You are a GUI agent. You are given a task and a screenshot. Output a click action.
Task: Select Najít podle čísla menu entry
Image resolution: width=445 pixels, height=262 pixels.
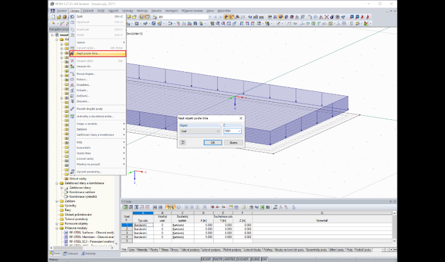98,53
